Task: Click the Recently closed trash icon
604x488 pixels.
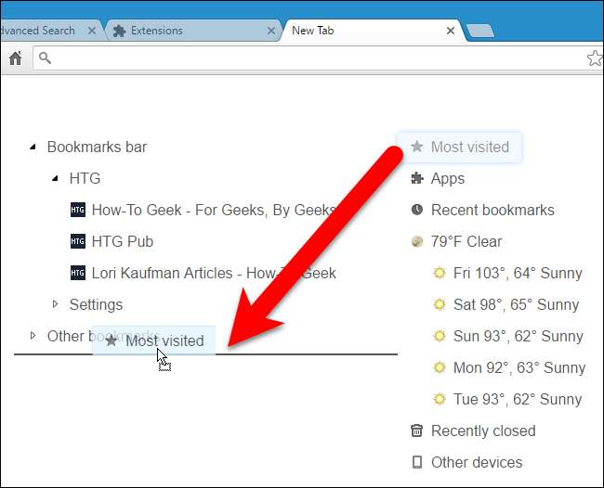Action: click(417, 430)
